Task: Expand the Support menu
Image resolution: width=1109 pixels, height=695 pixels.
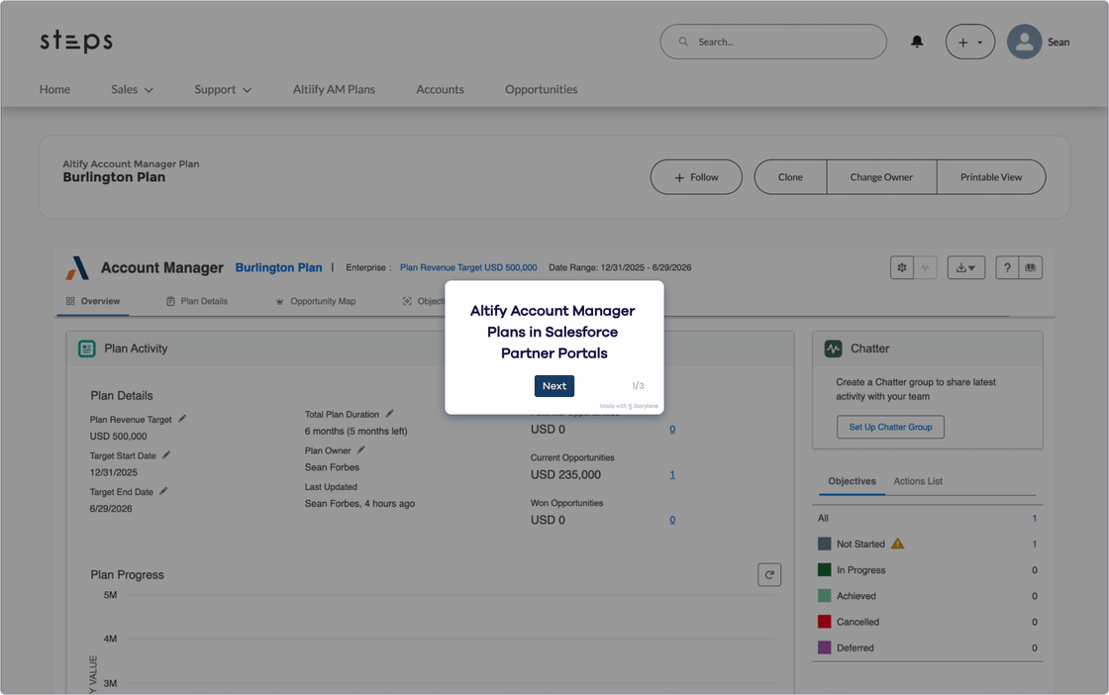Action: click(x=223, y=89)
